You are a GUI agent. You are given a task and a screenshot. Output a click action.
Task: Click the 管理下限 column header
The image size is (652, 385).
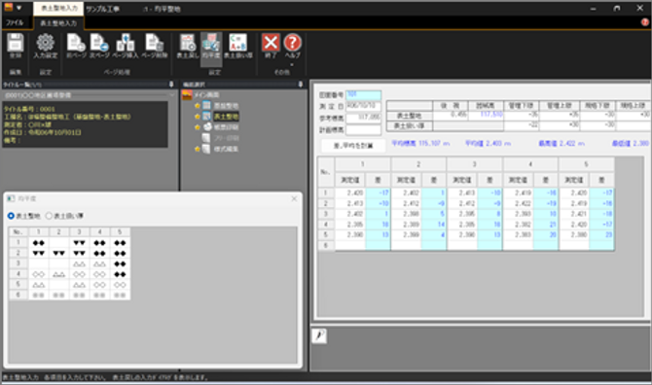pos(522,106)
